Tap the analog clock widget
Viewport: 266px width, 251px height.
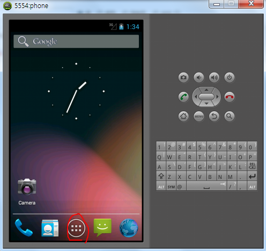coord(76,91)
